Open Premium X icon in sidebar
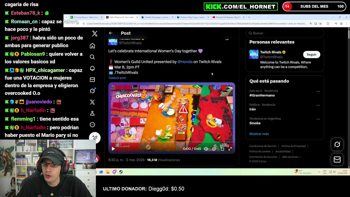The image size is (350, 197). tap(92, 102)
